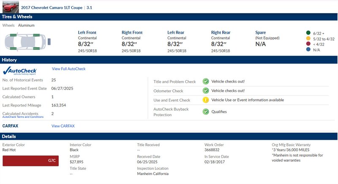Viewport: 338px width, 184px height.
Task: Open AutoCheck Terms and Conditions
Action: pyautogui.click(x=23, y=117)
